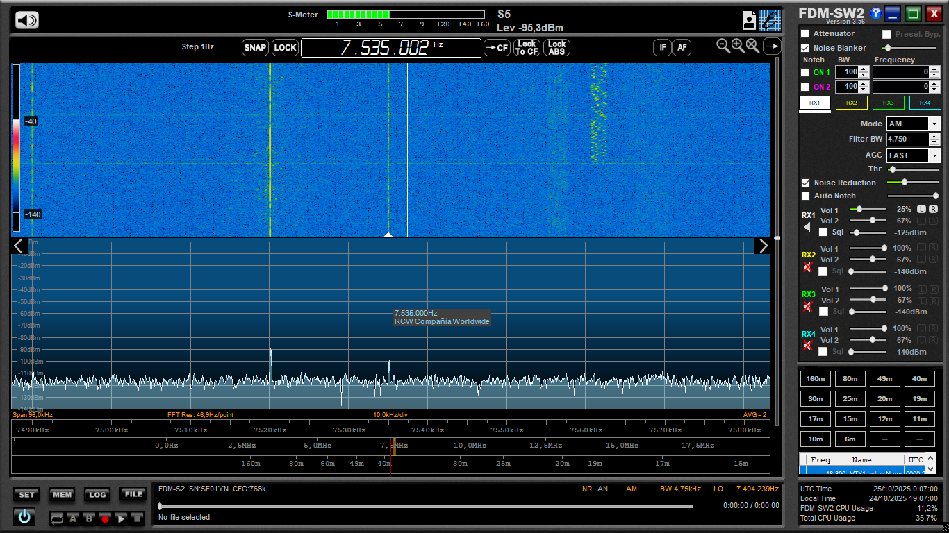This screenshot has width=949, height=533.
Task: Shift spectrum right with arrow
Action: [763, 246]
